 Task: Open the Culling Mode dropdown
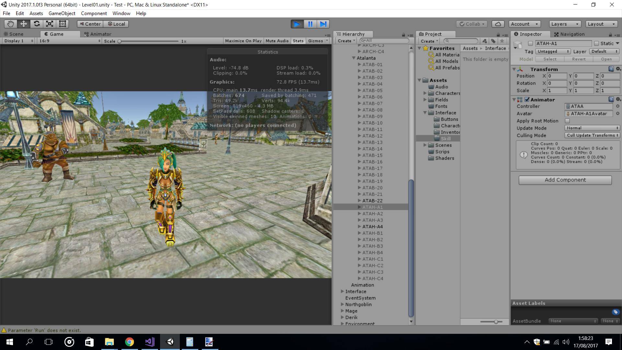click(x=592, y=135)
